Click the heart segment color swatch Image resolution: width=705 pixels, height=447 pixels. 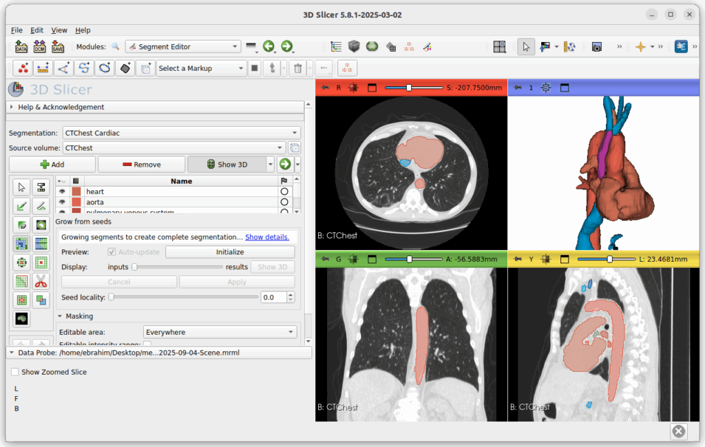[76, 191]
